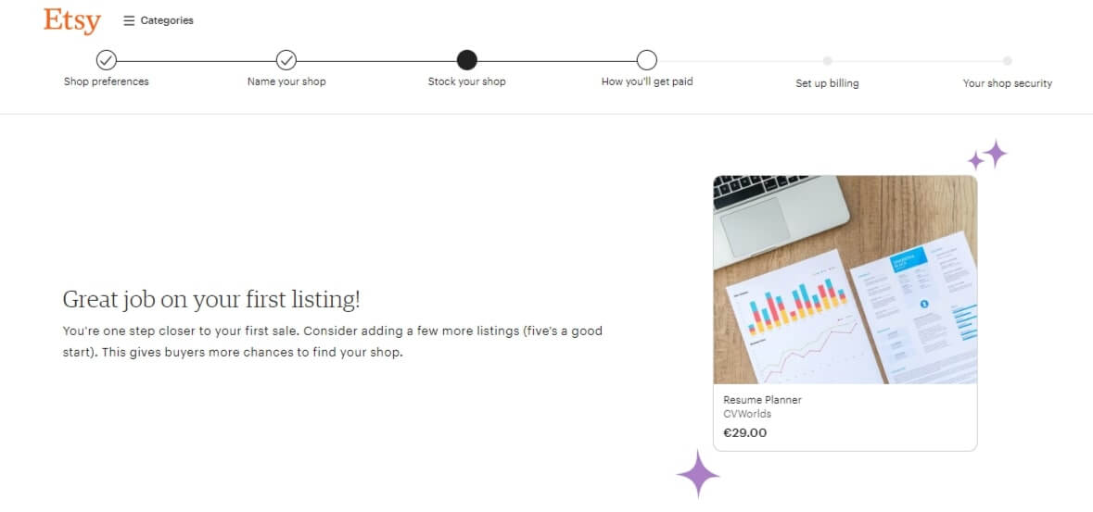Select the Name your shop step label

[286, 81]
